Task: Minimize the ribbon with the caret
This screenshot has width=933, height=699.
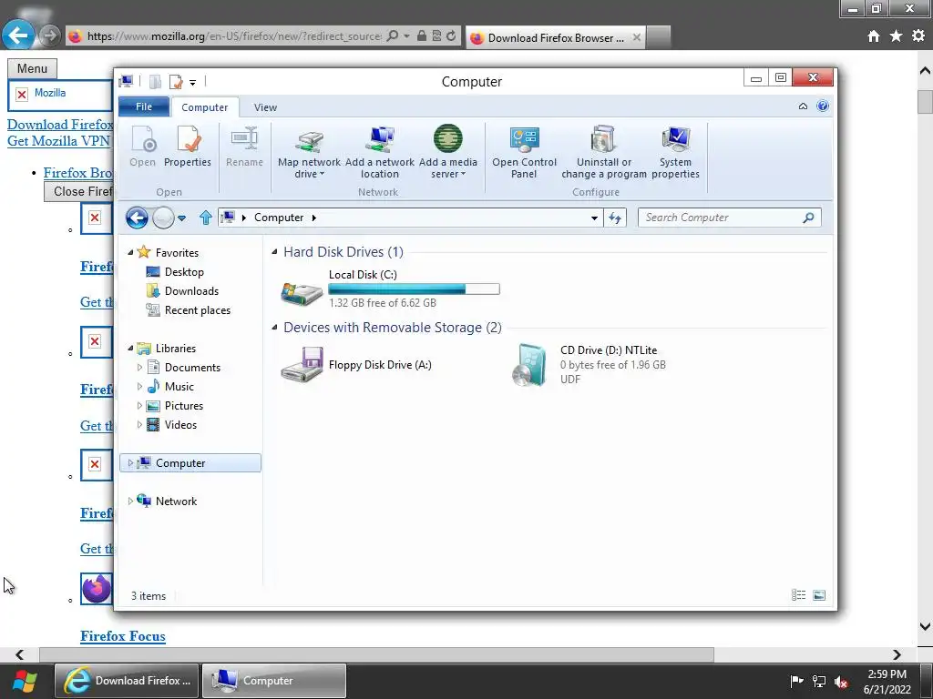Action: pos(803,106)
